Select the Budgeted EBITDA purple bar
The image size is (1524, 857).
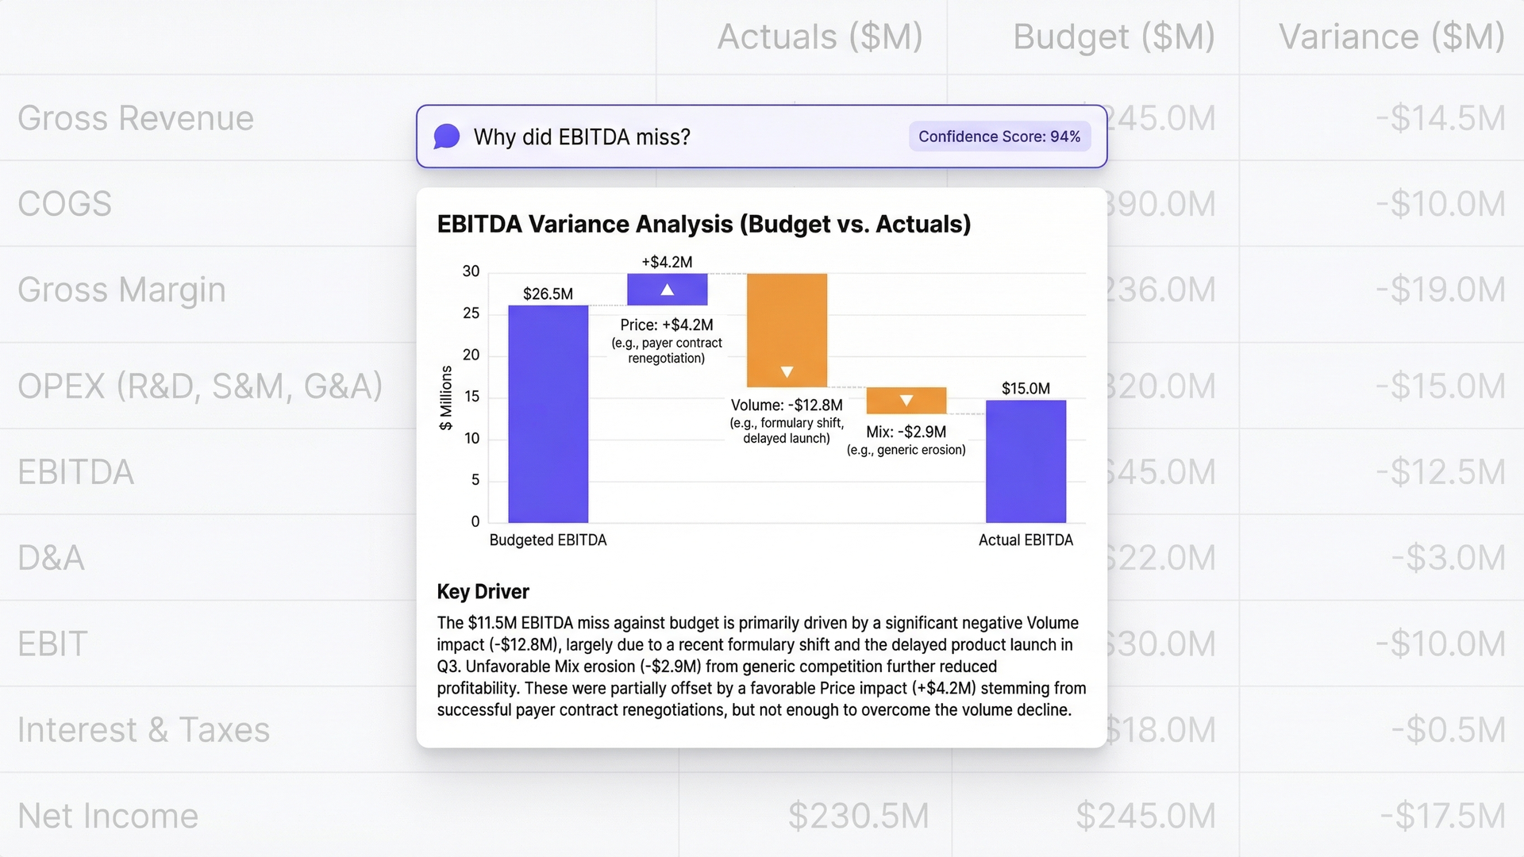tap(548, 413)
